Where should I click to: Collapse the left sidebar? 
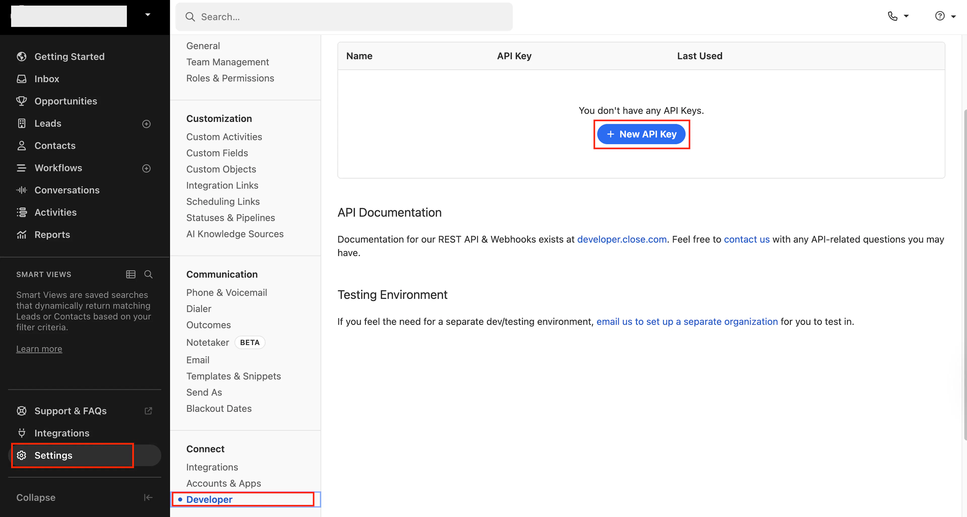pyautogui.click(x=84, y=498)
